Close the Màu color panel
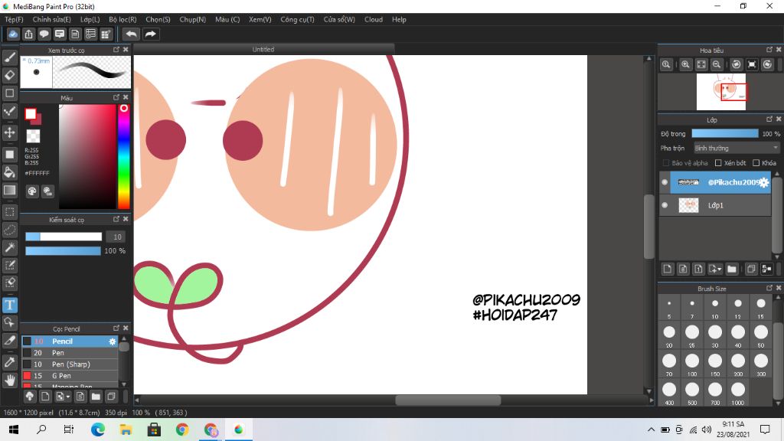The width and height of the screenshot is (784, 441). pos(126,97)
